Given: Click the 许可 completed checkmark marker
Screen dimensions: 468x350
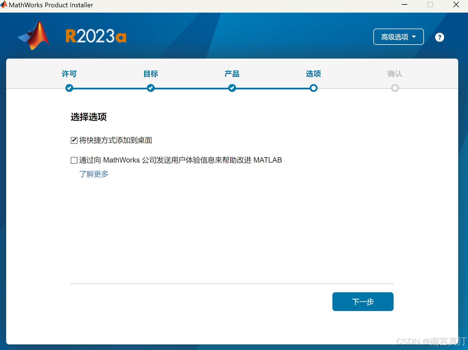Looking at the screenshot, I should coord(69,88).
